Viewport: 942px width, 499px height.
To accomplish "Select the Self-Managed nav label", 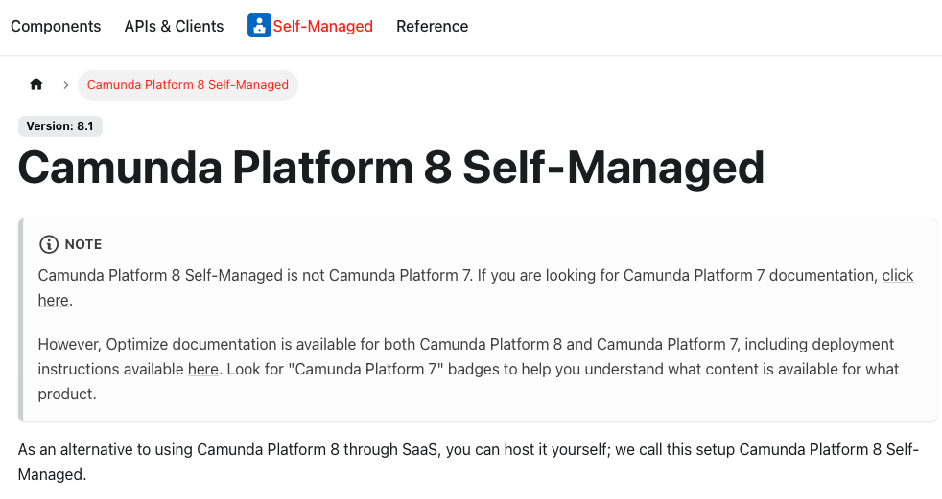I will [323, 26].
